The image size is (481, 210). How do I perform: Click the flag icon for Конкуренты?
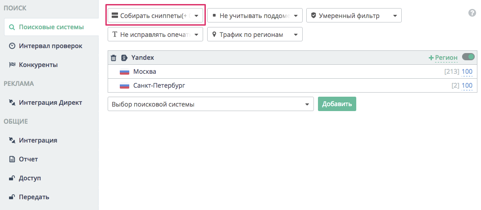point(12,65)
